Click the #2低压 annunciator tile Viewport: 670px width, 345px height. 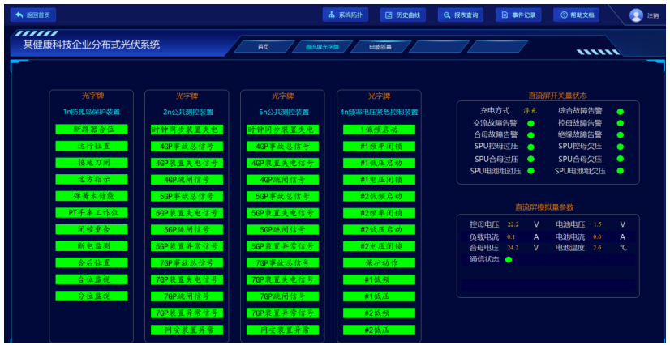click(379, 330)
